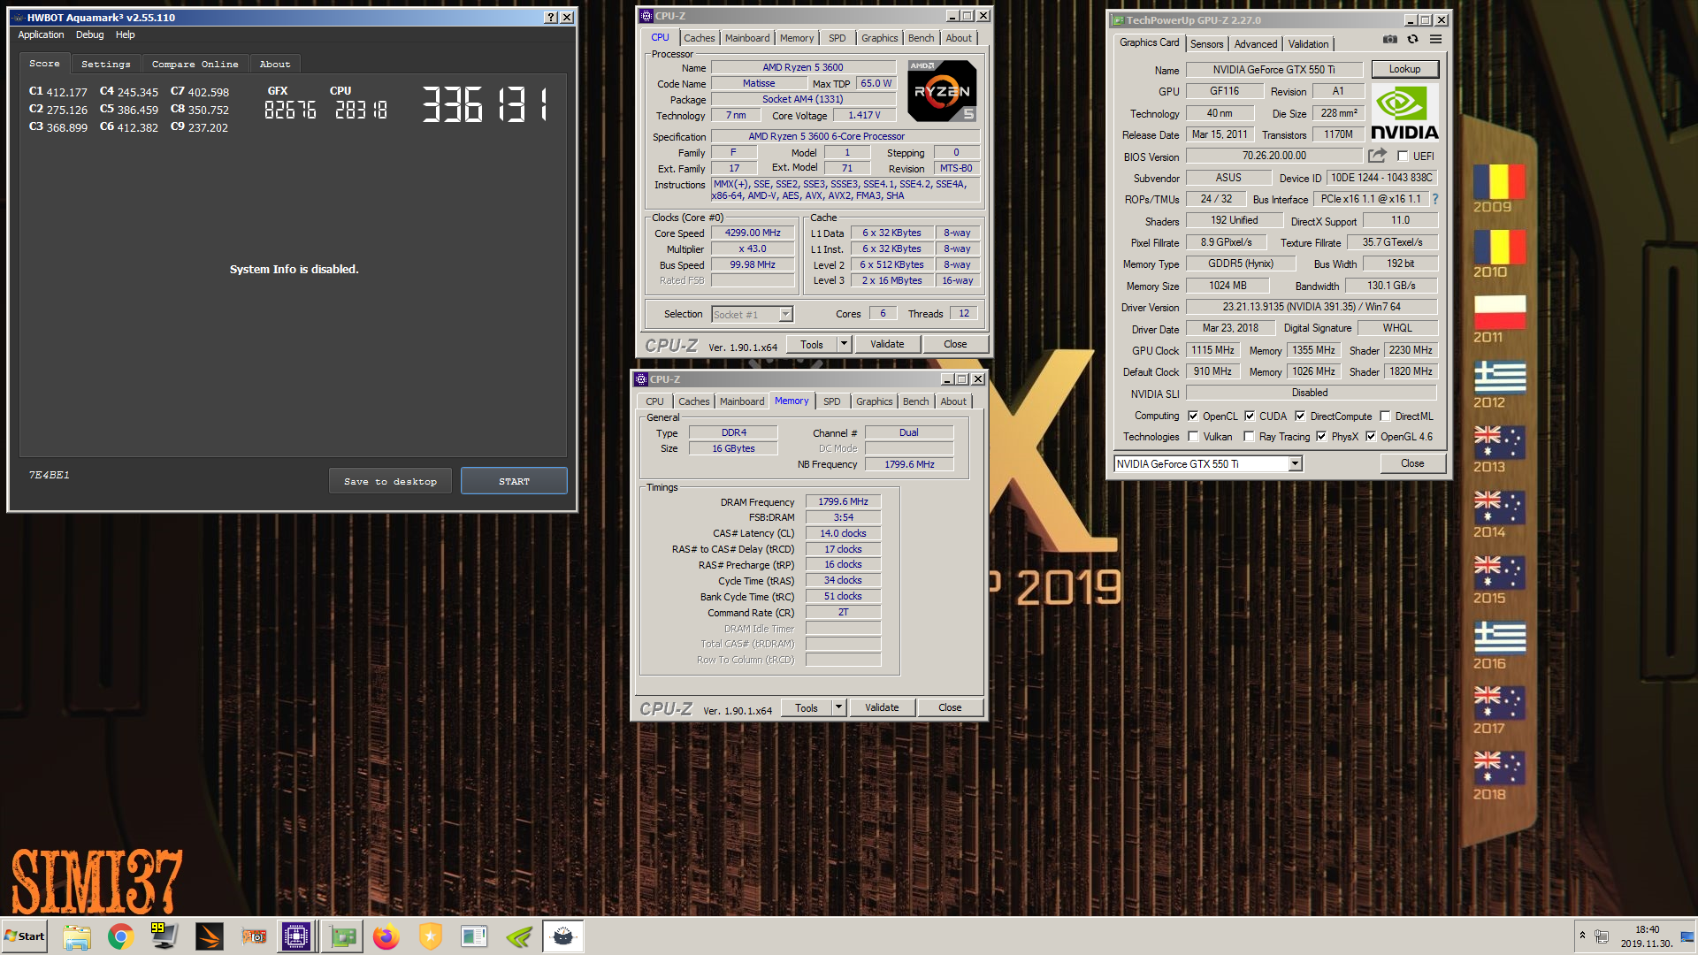This screenshot has height=955, width=1698.
Task: Switch to GPU-Z in the taskbar
Action: click(342, 936)
